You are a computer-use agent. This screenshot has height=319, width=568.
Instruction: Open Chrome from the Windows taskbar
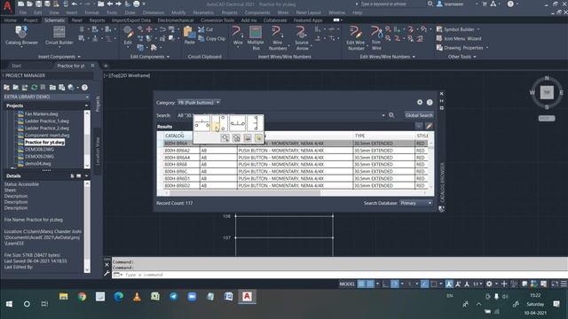(x=82, y=297)
